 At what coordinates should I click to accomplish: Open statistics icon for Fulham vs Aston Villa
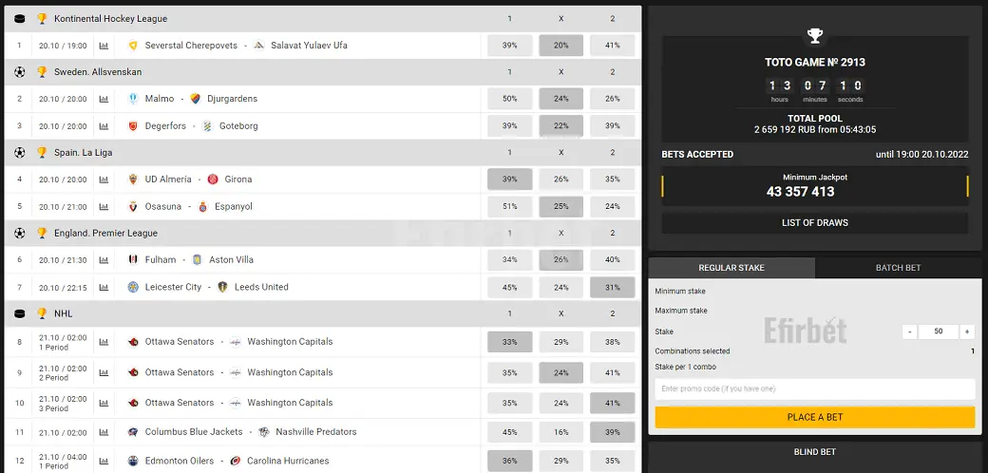click(x=104, y=260)
